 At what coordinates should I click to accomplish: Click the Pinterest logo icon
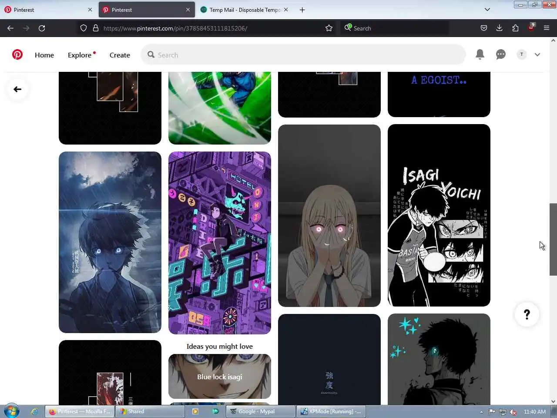coord(17,54)
